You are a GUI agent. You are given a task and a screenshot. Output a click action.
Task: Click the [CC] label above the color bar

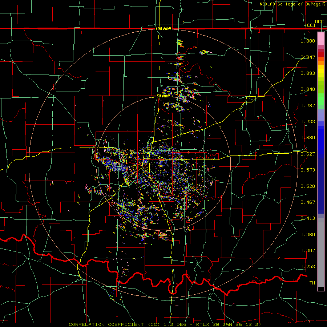tap(310, 25)
